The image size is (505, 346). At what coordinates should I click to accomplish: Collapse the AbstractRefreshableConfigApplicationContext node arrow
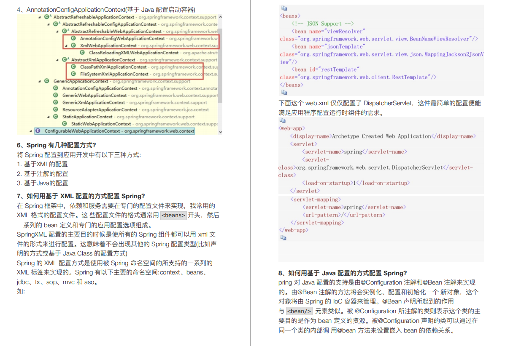49,24
